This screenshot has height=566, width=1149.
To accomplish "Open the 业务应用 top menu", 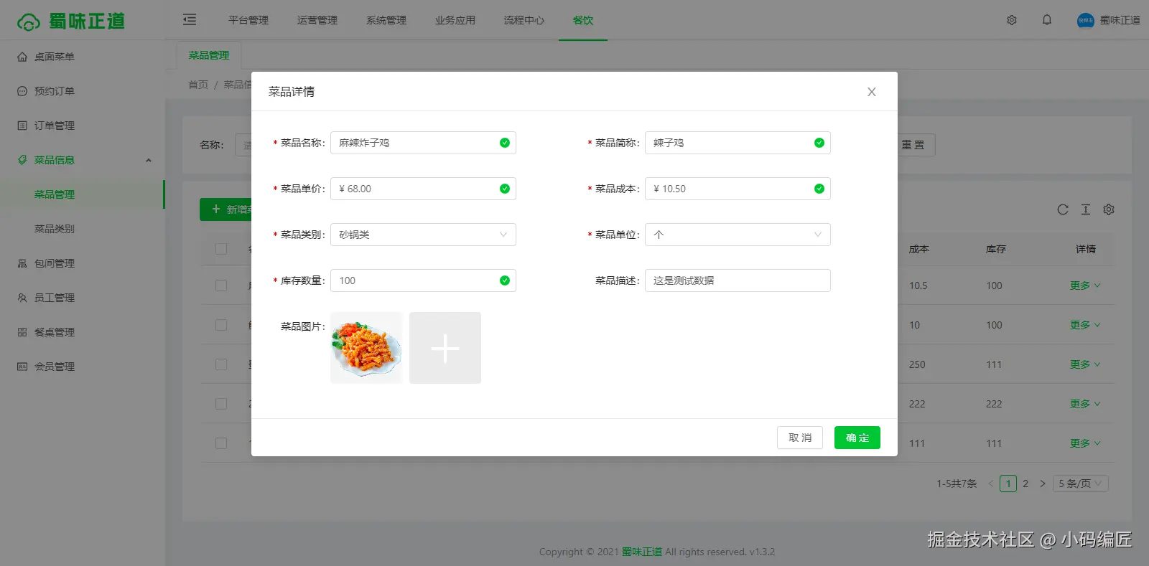I will 455,20.
